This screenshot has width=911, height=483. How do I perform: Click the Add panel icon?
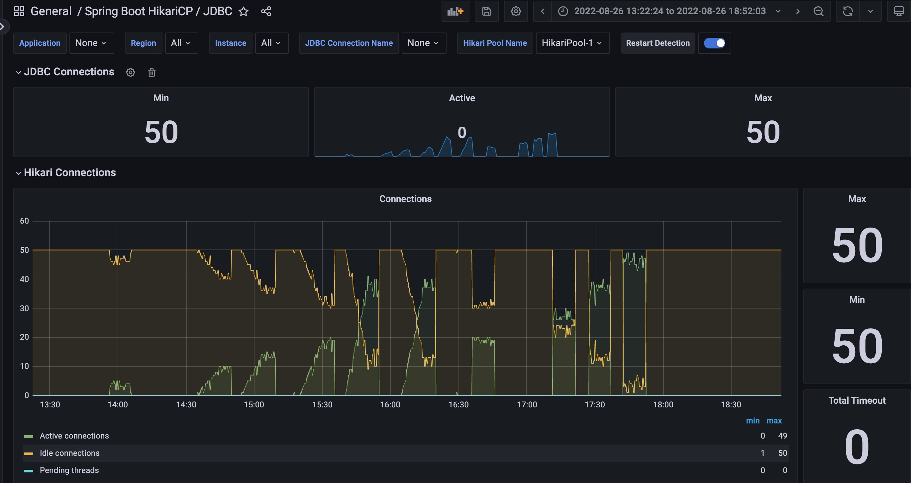coord(455,11)
